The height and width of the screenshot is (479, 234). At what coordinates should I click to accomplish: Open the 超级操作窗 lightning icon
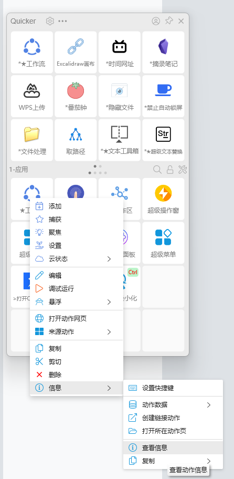pyautogui.click(x=163, y=199)
